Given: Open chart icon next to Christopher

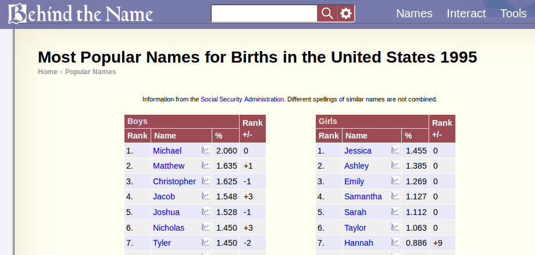Looking at the screenshot, I should coord(206,181).
